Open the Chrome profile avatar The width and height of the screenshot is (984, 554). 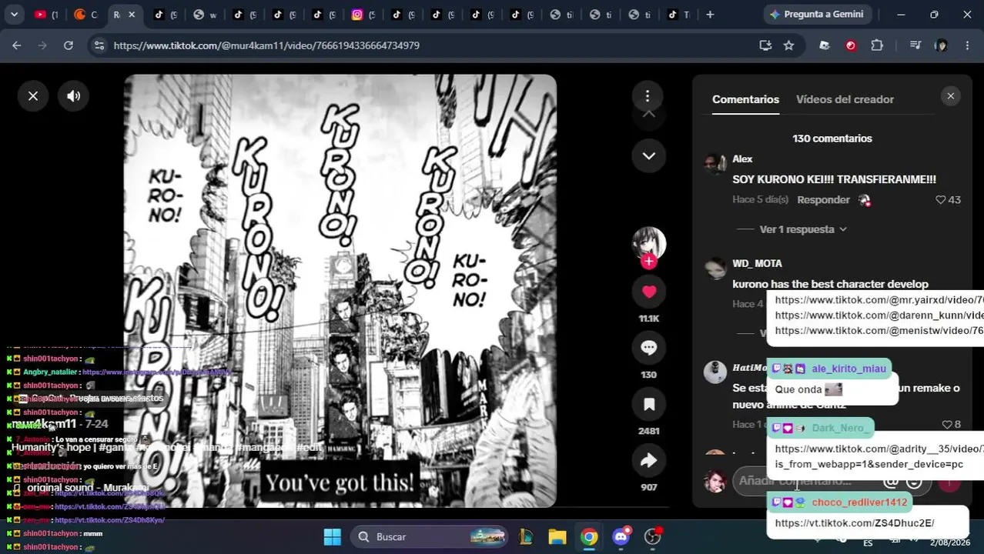[x=941, y=45]
